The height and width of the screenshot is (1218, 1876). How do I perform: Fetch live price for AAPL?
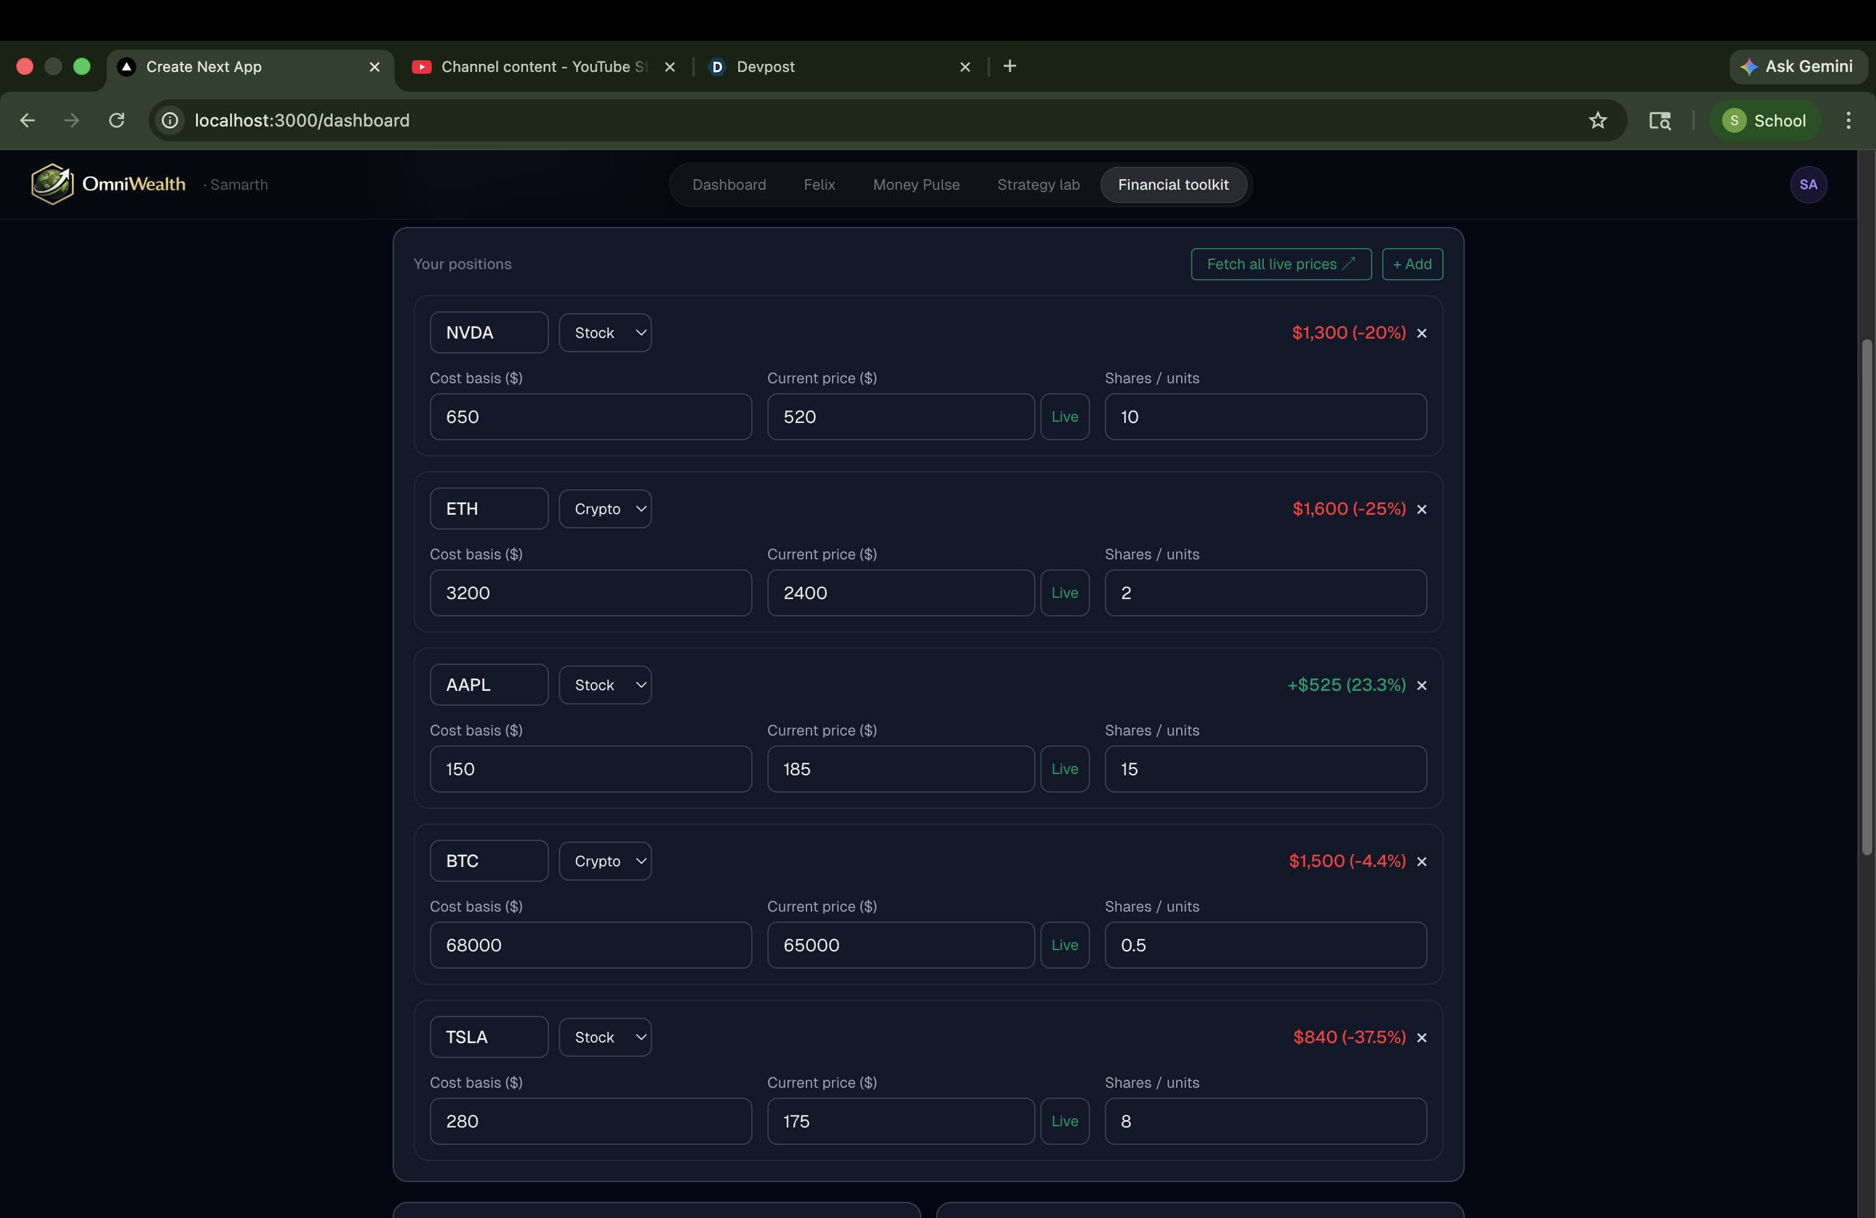(1064, 769)
